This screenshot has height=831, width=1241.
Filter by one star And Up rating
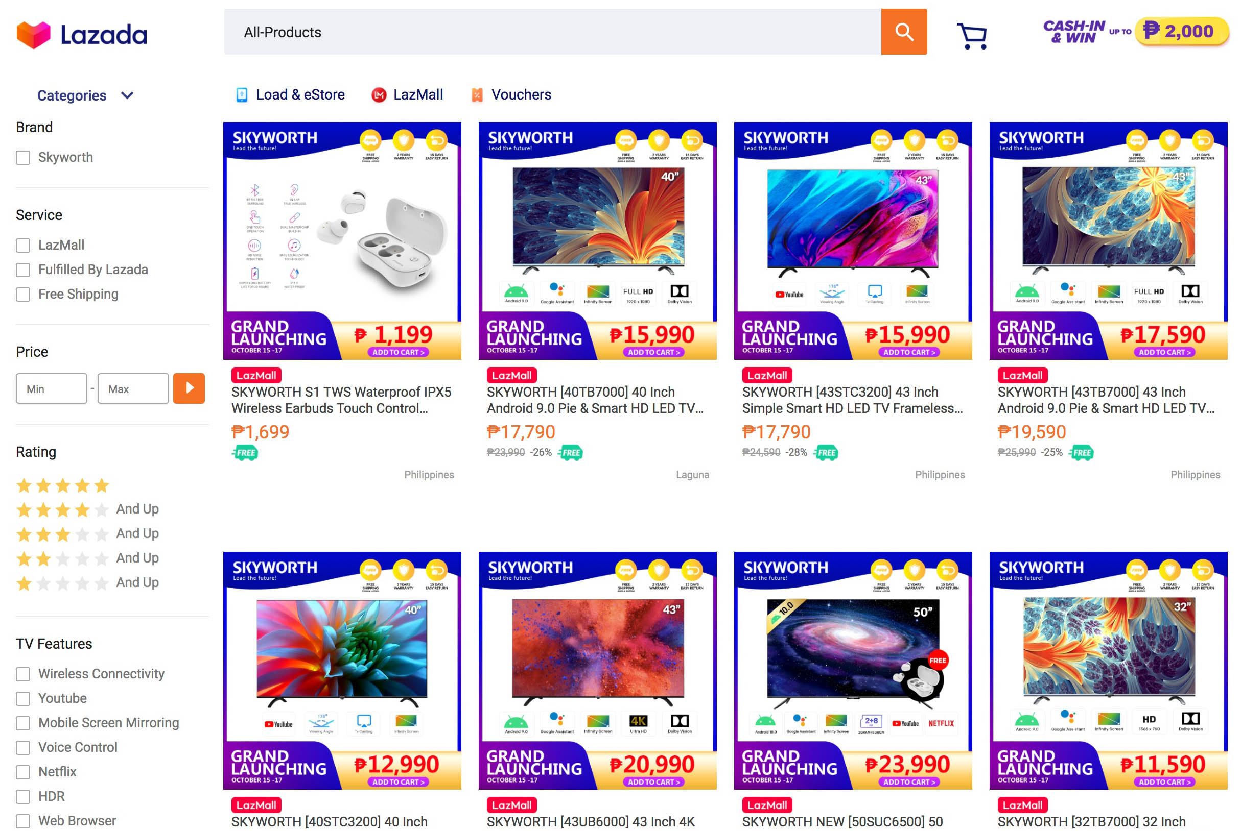pyautogui.click(x=87, y=583)
